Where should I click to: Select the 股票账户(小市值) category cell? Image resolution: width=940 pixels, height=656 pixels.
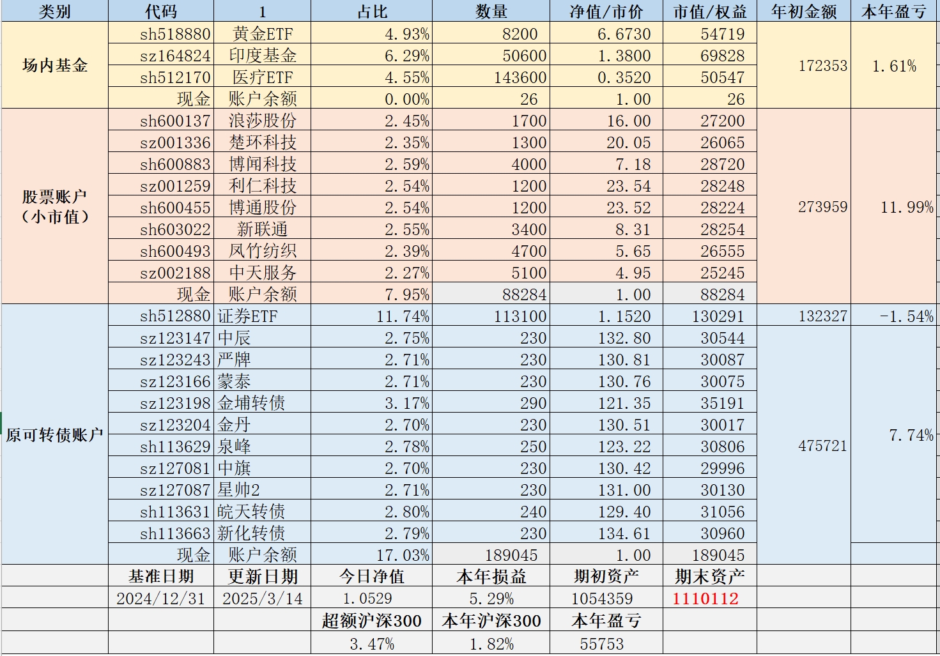point(55,206)
